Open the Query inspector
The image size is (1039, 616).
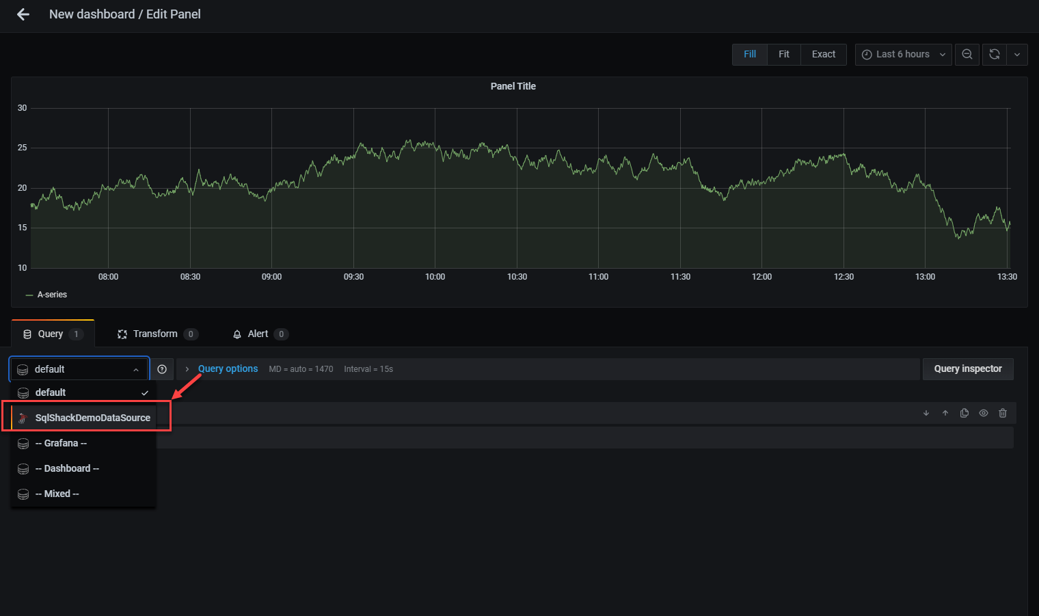coord(968,369)
